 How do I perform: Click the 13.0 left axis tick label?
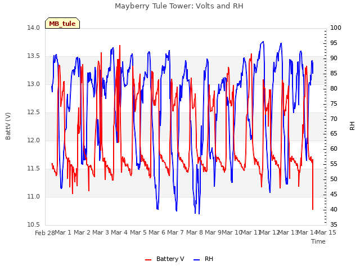coord(33,84)
